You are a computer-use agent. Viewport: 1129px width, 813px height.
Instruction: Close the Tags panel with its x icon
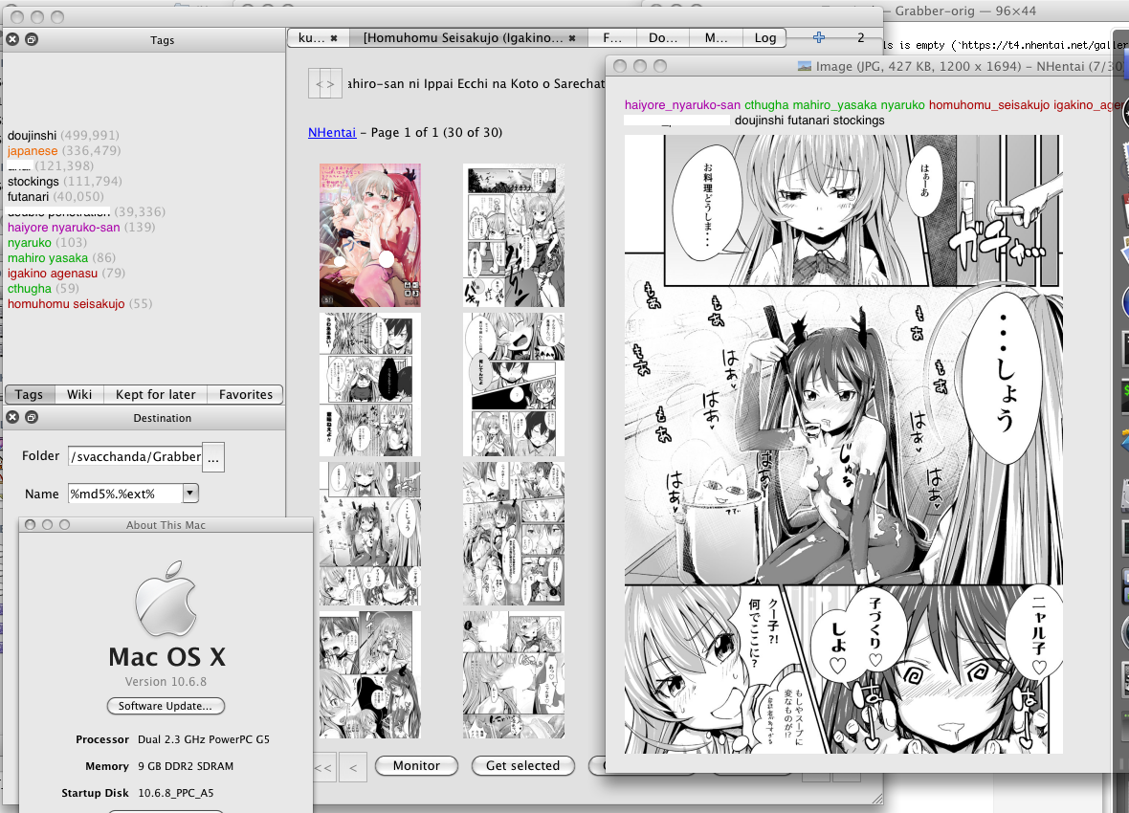click(x=12, y=39)
